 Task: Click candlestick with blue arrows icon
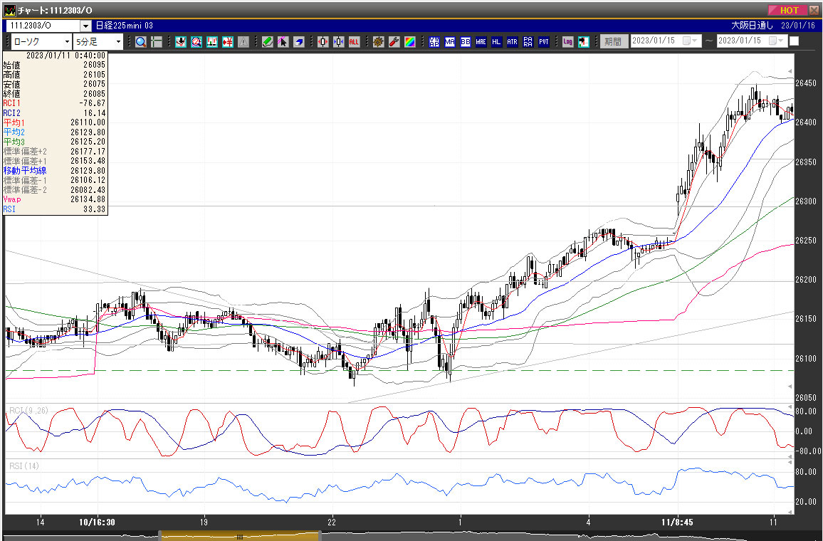tap(339, 42)
